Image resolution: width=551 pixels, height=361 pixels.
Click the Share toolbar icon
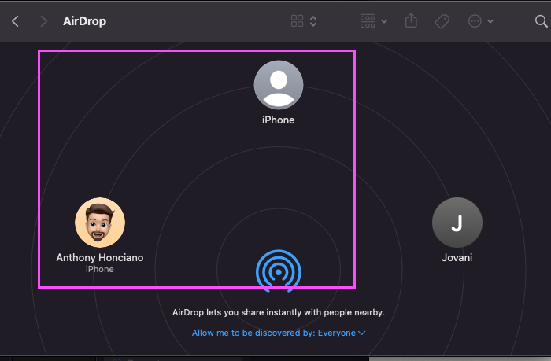click(411, 20)
